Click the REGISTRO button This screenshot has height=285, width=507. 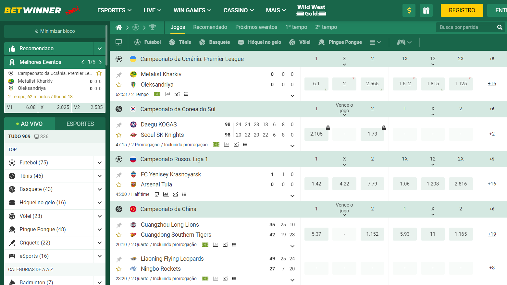pos(462,10)
